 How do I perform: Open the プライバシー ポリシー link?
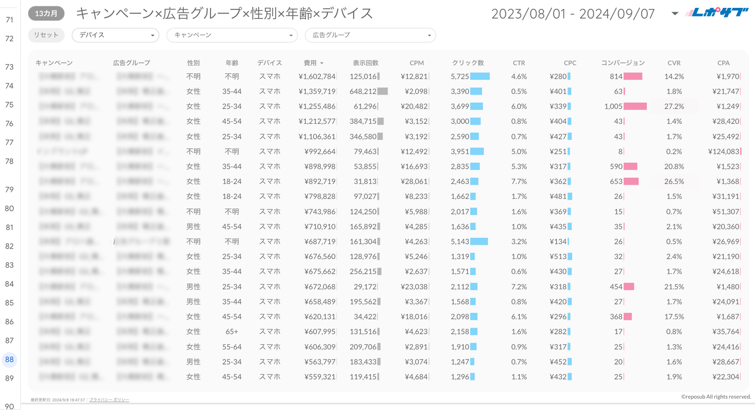[109, 400]
